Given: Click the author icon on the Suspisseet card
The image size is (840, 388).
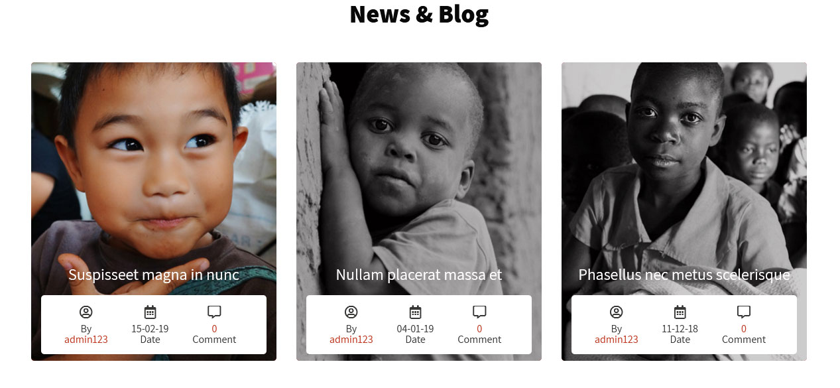Looking at the screenshot, I should pyautogui.click(x=86, y=312).
